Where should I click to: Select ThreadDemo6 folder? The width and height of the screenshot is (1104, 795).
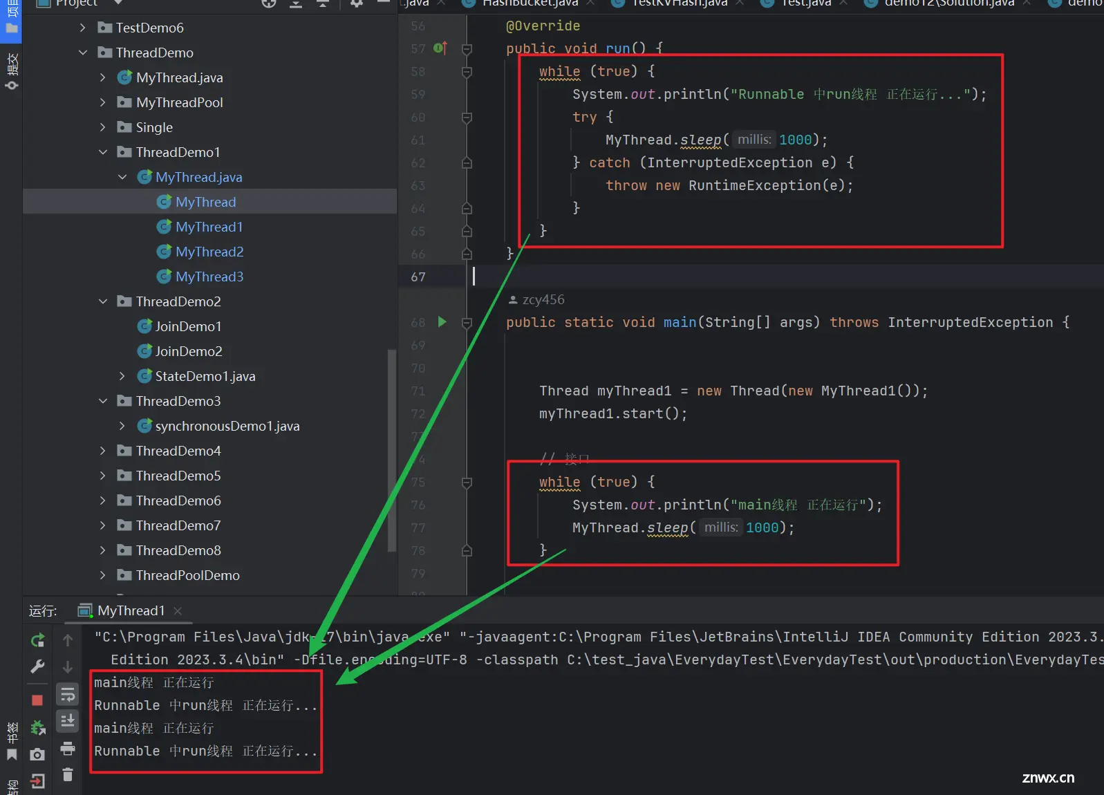[178, 501]
